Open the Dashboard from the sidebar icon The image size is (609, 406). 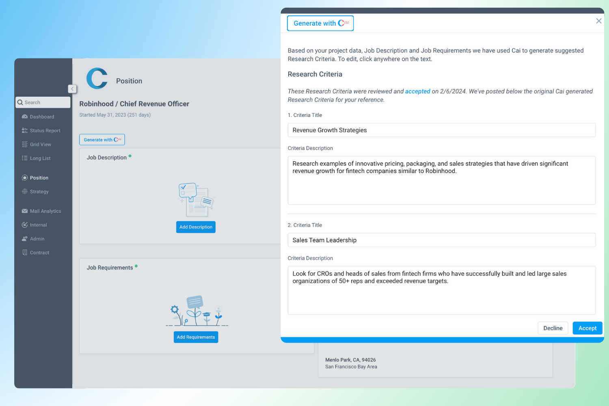click(25, 117)
